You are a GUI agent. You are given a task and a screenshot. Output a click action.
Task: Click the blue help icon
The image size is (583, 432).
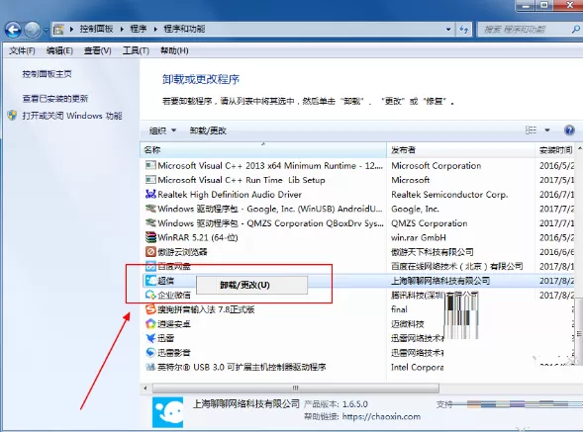pyautogui.click(x=569, y=130)
